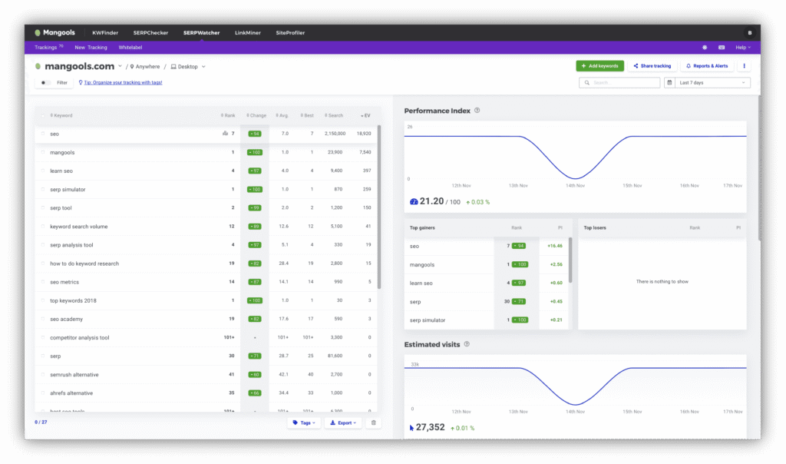Sort table by Change column
The image size is (786, 464).
click(256, 115)
